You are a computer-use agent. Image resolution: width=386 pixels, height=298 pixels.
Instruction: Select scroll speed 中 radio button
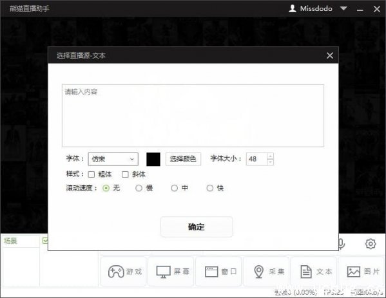(x=174, y=188)
